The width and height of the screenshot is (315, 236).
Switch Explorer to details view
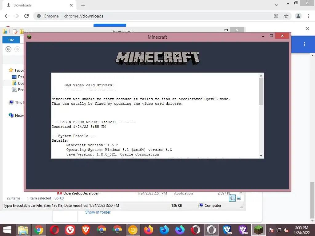232,198
